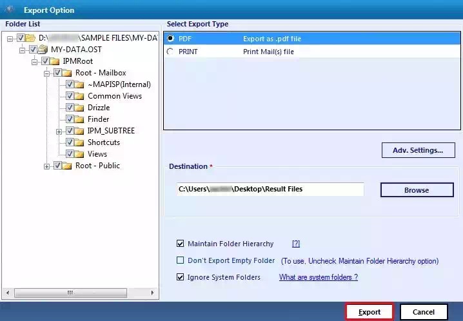Screen dimensions: 463x321
Task: Select the '~MAPISP(Internal)' label in tree
Action: pos(119,84)
